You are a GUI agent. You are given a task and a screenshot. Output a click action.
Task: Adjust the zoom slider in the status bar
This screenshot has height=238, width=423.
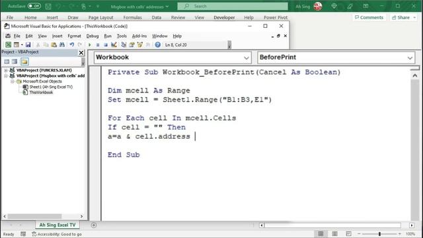pyautogui.click(x=379, y=233)
